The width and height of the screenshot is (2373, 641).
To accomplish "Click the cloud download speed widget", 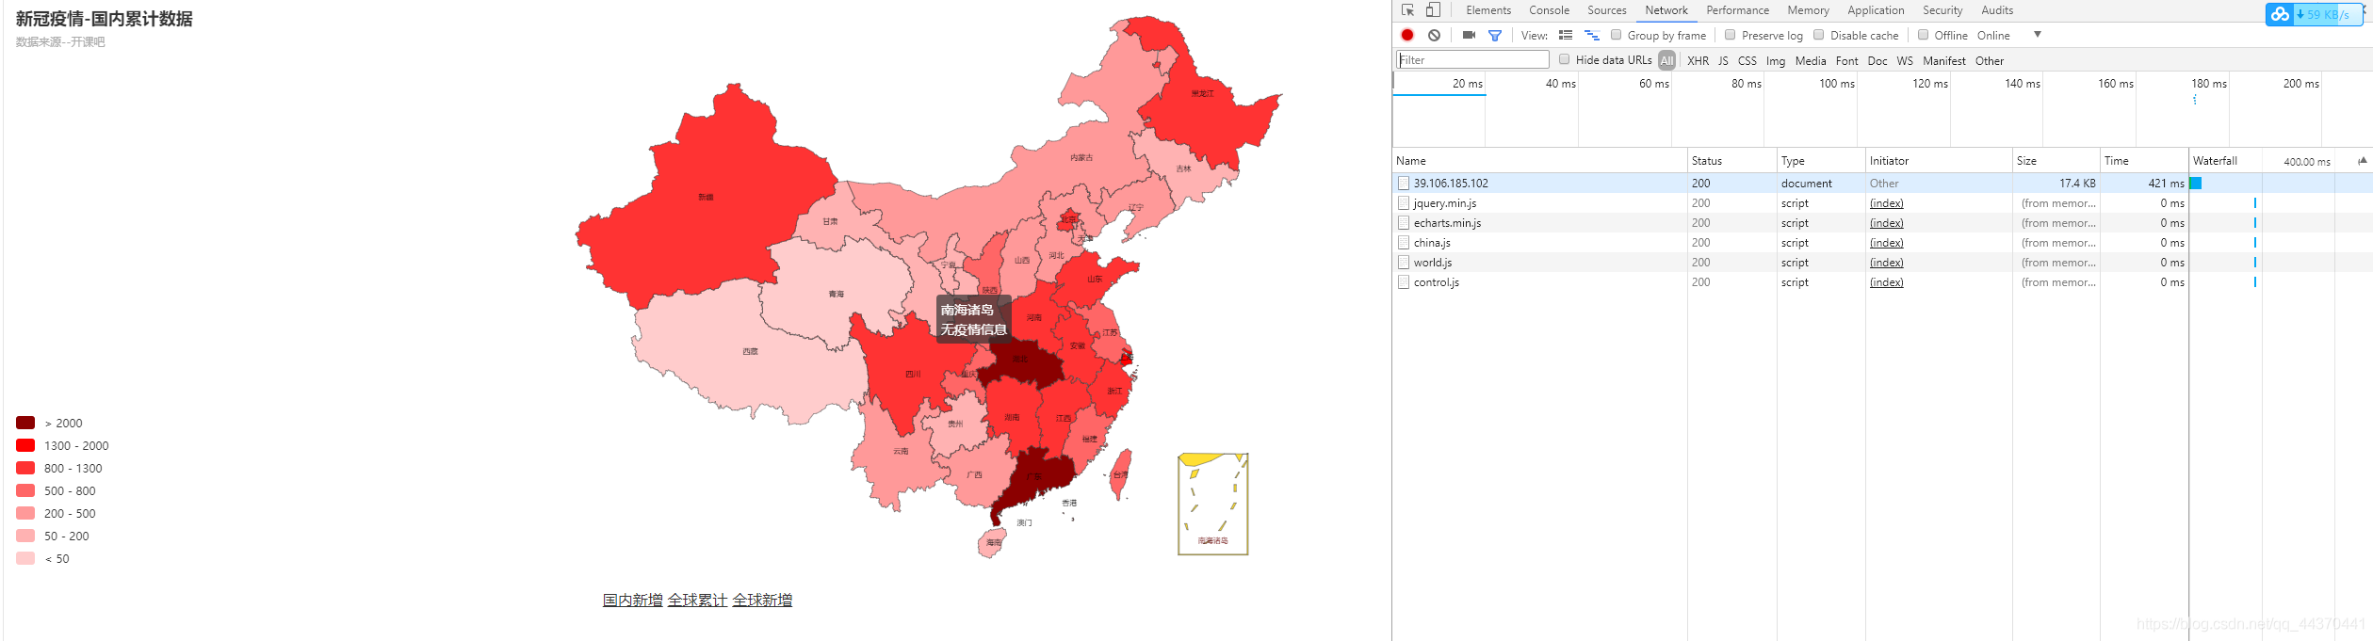I will click(2315, 14).
